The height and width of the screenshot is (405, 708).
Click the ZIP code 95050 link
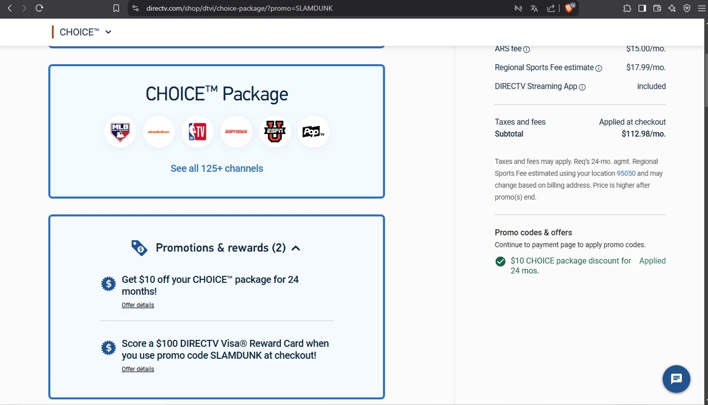point(626,173)
